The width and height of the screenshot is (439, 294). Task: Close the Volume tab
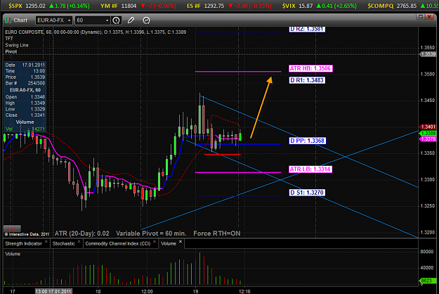[x=181, y=241]
